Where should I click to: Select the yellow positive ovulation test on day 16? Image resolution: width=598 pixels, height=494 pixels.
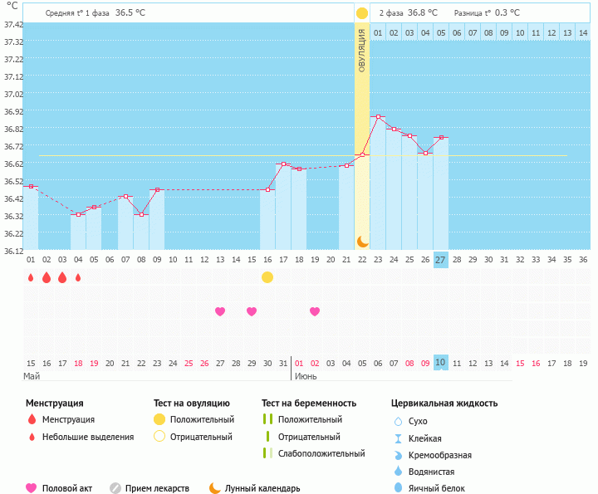(x=267, y=277)
